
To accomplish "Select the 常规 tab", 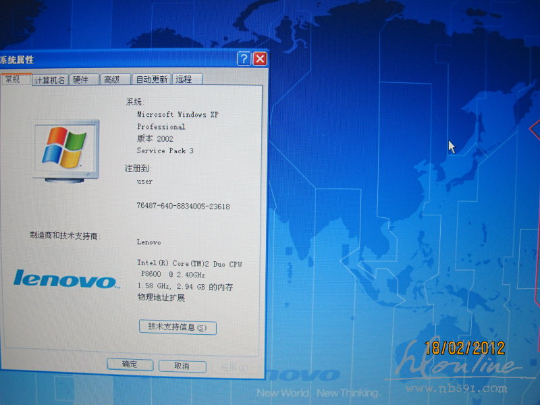I will click(x=16, y=80).
